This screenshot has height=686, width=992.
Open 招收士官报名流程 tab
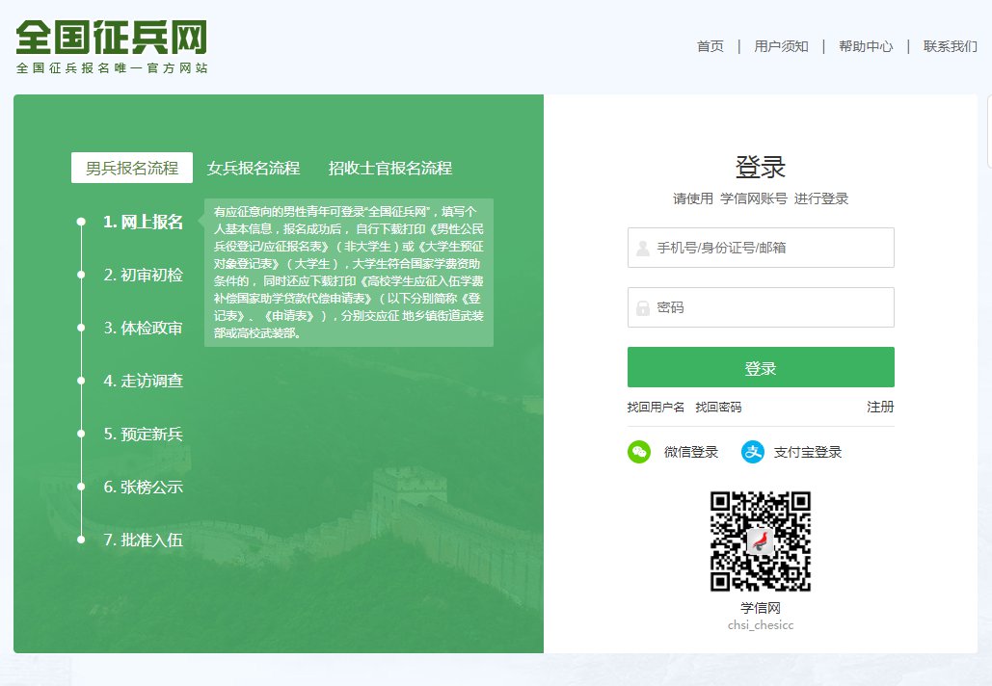click(389, 168)
